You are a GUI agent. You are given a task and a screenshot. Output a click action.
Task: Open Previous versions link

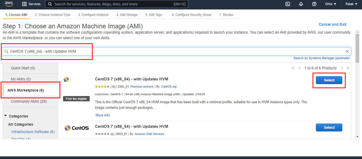(142, 87)
